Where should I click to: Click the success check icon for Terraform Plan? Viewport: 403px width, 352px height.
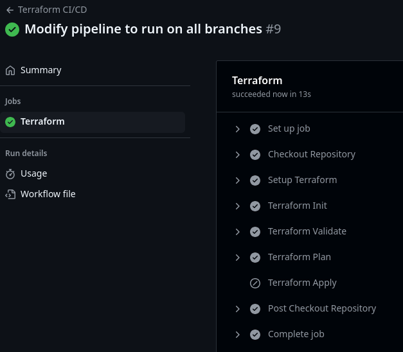coord(255,258)
